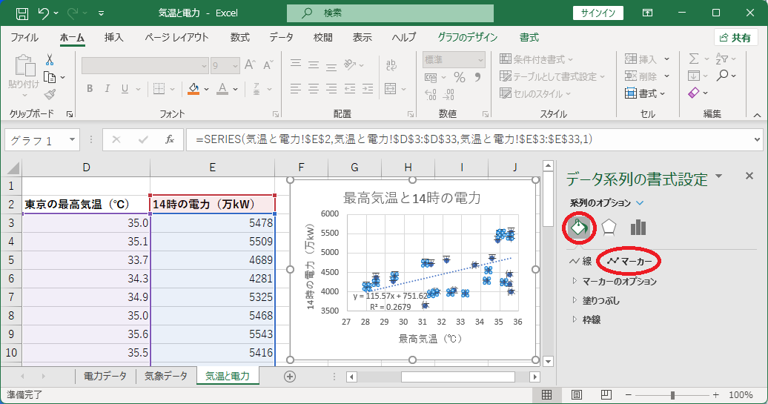
Task: Open the Effects pentagon tab
Action: point(609,228)
